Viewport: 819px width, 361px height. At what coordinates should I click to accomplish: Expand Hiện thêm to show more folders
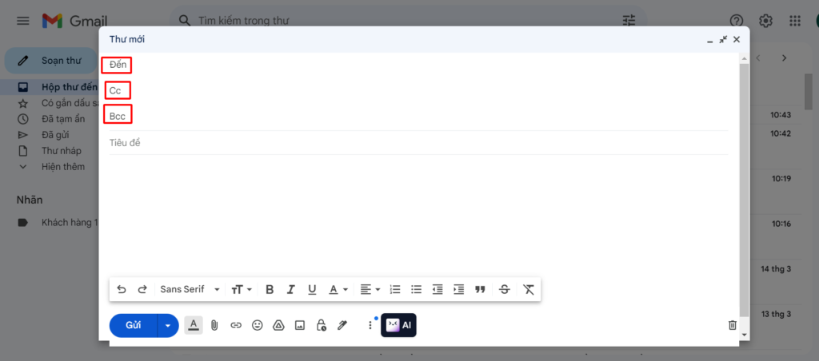50,167
